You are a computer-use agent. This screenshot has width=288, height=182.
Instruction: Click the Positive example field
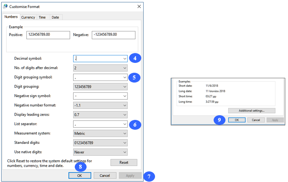pyautogui.click(x=48, y=35)
